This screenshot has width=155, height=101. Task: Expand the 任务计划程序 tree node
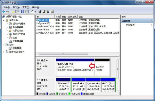(x=7, y=24)
